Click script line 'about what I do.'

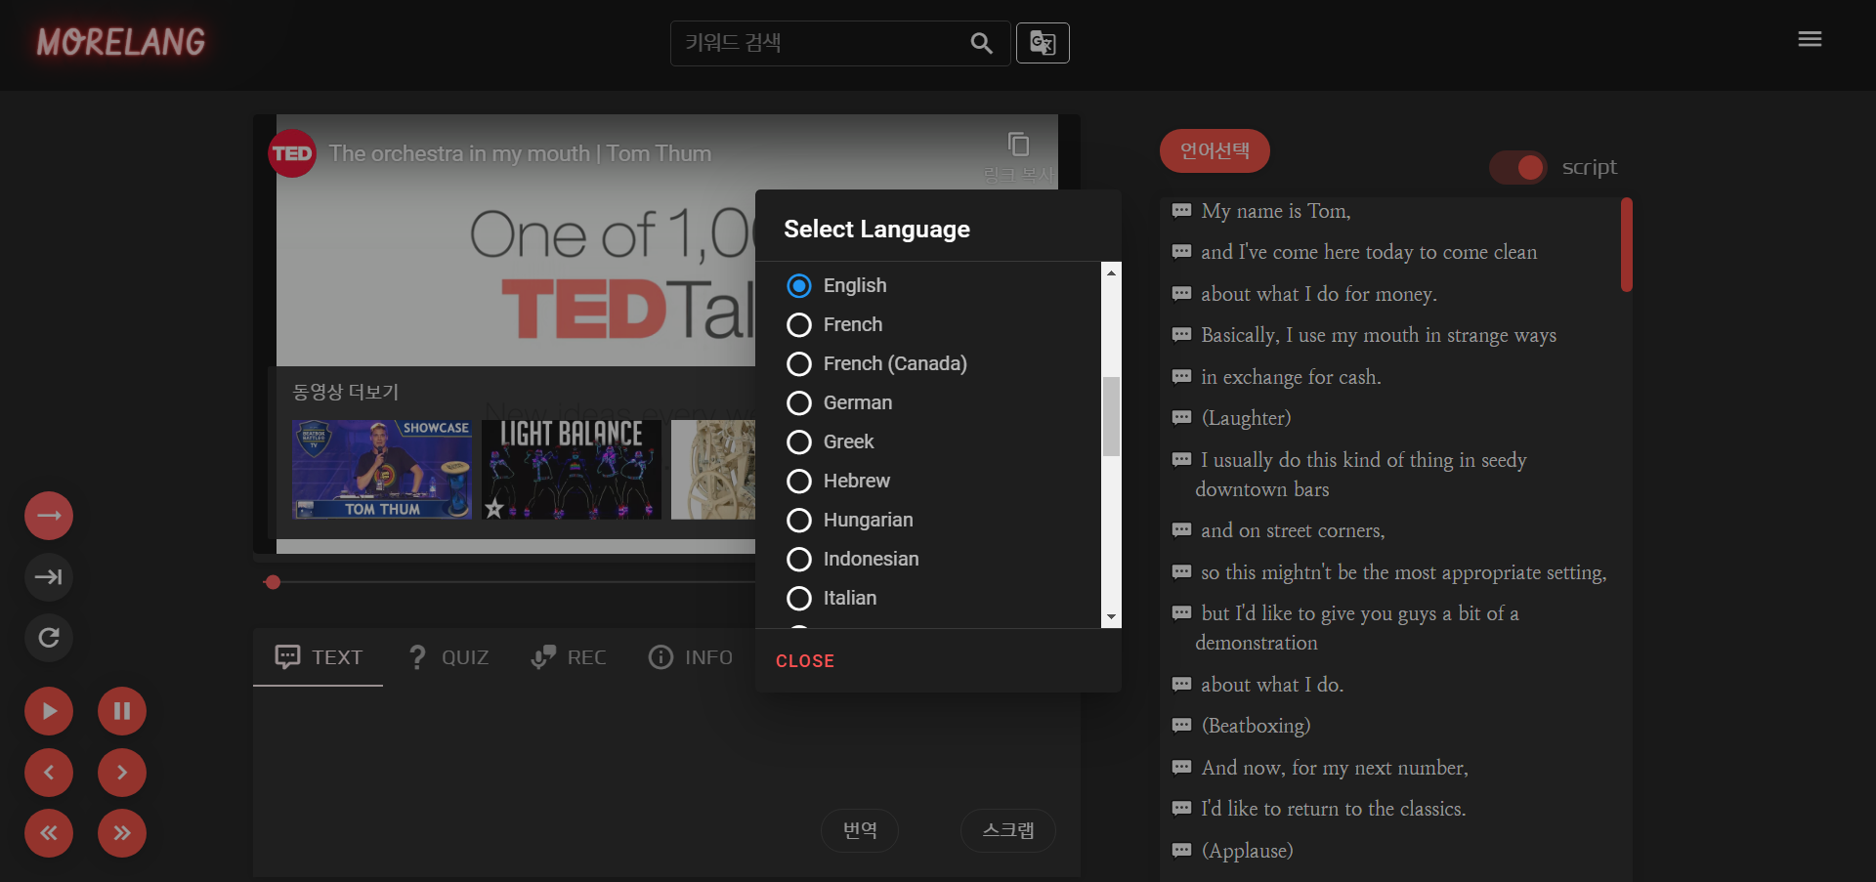coord(1272,685)
